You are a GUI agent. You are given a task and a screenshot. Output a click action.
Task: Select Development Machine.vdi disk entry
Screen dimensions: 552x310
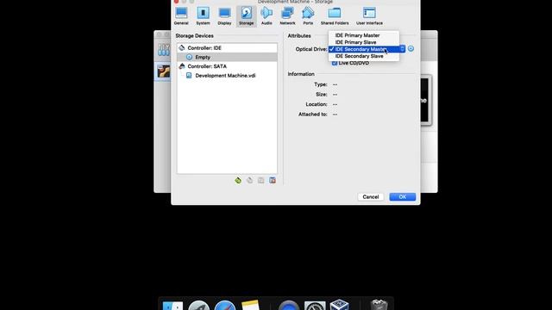[227, 76]
